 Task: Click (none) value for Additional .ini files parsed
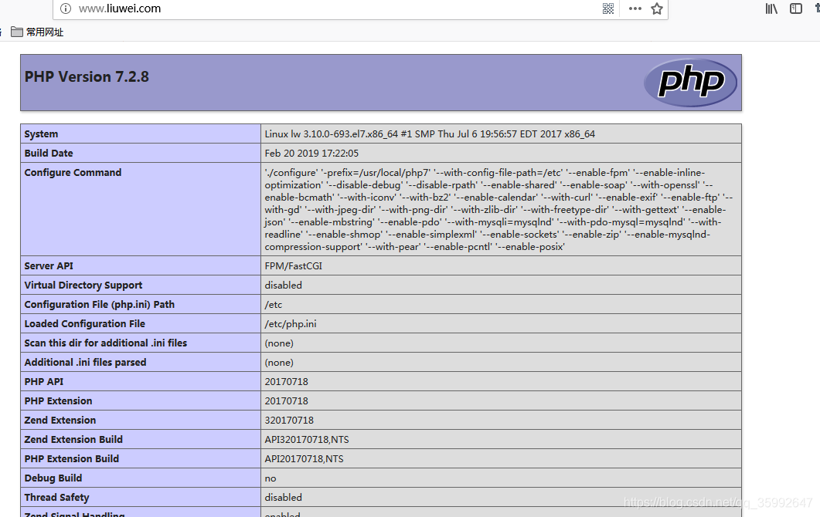click(279, 363)
